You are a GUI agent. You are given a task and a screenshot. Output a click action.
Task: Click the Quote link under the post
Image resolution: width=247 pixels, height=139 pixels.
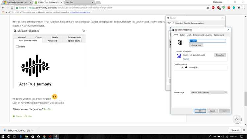pos(19,116)
